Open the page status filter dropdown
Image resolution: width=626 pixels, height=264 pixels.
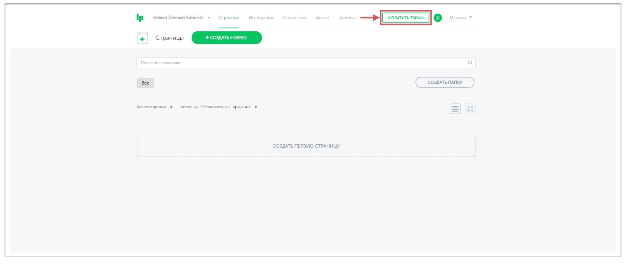tap(219, 107)
